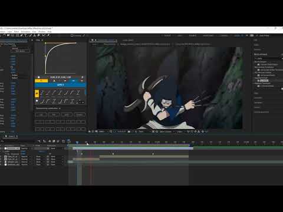Viewport: 283px width, 212px height.
Task: Open the Help menu
Action: tap(50, 32)
